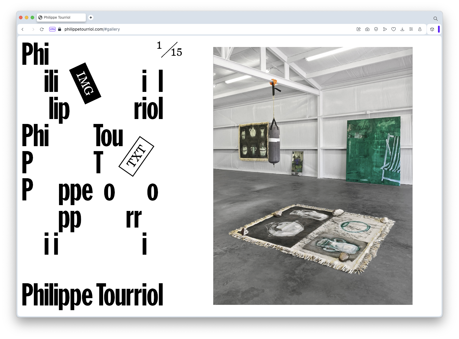
Task: Click the user profile icon
Action: tap(420, 29)
